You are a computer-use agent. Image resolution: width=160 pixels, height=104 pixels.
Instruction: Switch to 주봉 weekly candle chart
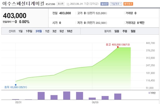click(125, 31)
